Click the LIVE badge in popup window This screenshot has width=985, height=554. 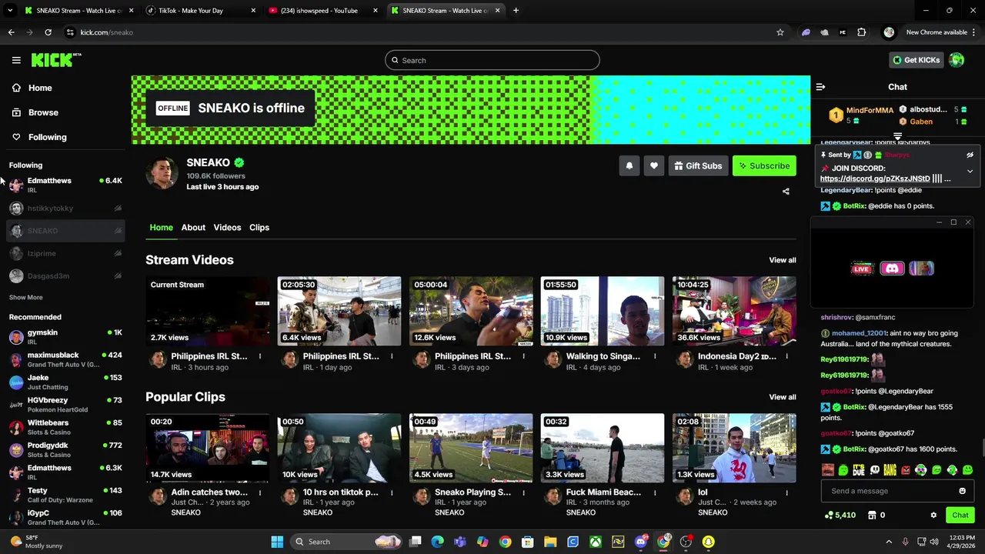pos(862,268)
